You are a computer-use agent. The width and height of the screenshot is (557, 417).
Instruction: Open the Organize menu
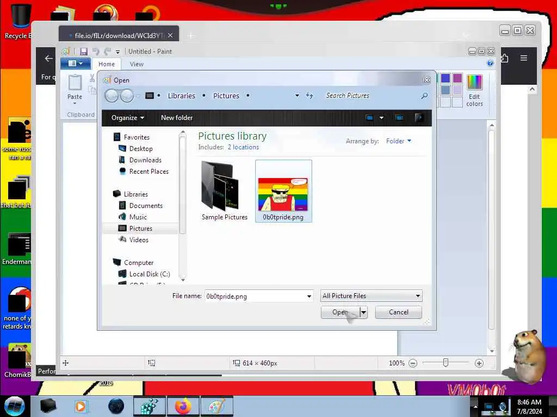(127, 118)
